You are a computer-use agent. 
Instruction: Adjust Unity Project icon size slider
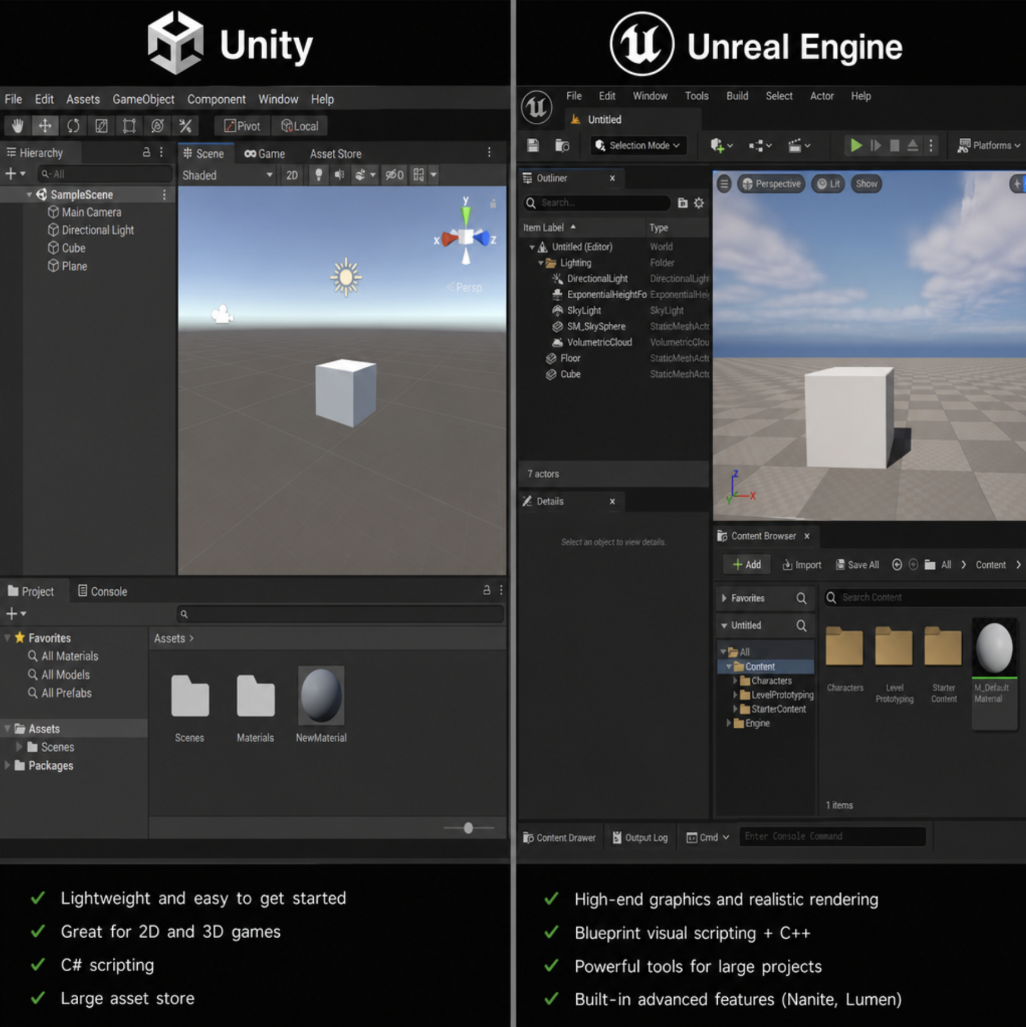468,828
